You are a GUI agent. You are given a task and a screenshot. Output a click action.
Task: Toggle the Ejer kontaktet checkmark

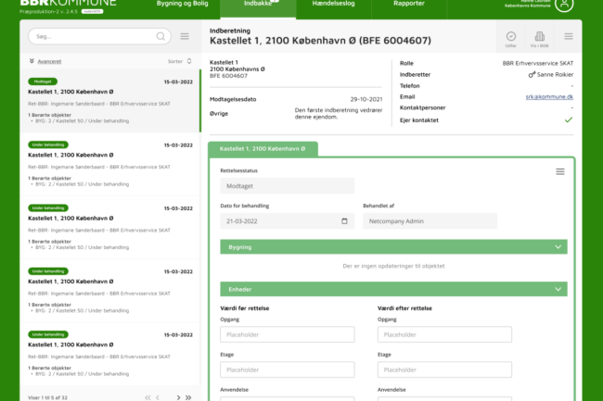click(568, 119)
